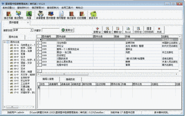The image size is (185, 116).
Task: Click the 作者 column header in book list
Action: (x=143, y=37)
